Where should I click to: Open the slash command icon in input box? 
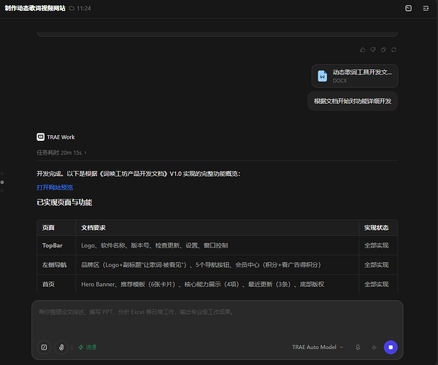44,347
